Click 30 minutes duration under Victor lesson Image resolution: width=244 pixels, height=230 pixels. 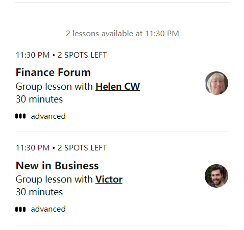point(39,192)
